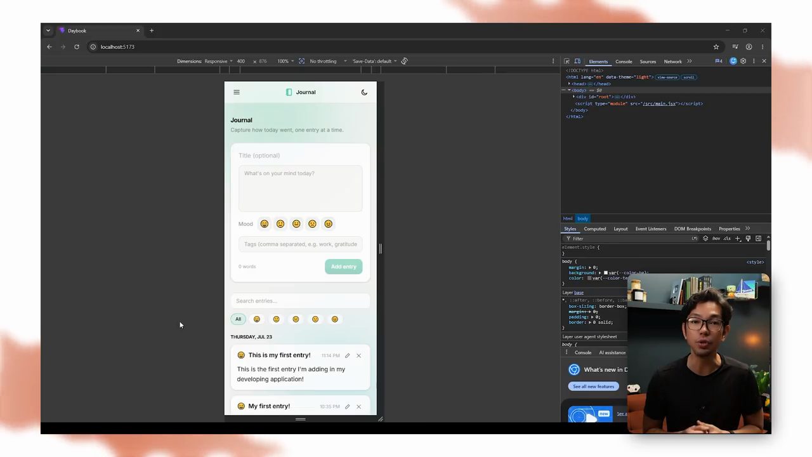
Task: Switch to the Network tab
Action: click(x=673, y=62)
